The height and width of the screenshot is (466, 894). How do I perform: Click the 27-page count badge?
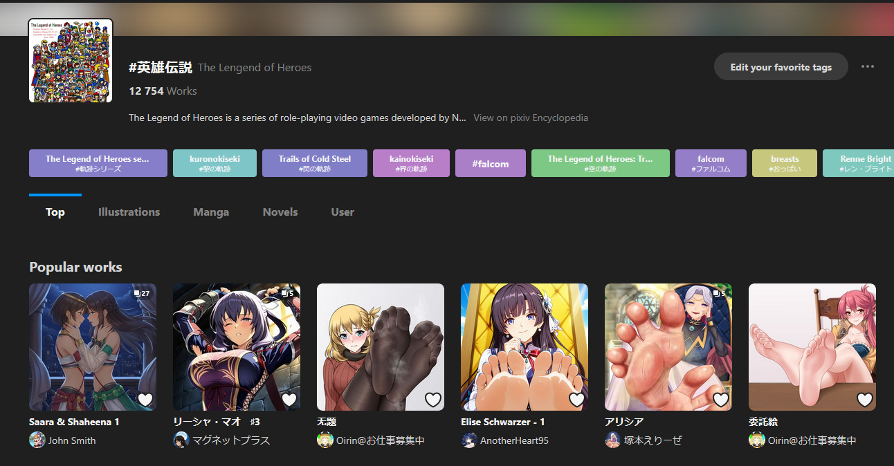[141, 293]
